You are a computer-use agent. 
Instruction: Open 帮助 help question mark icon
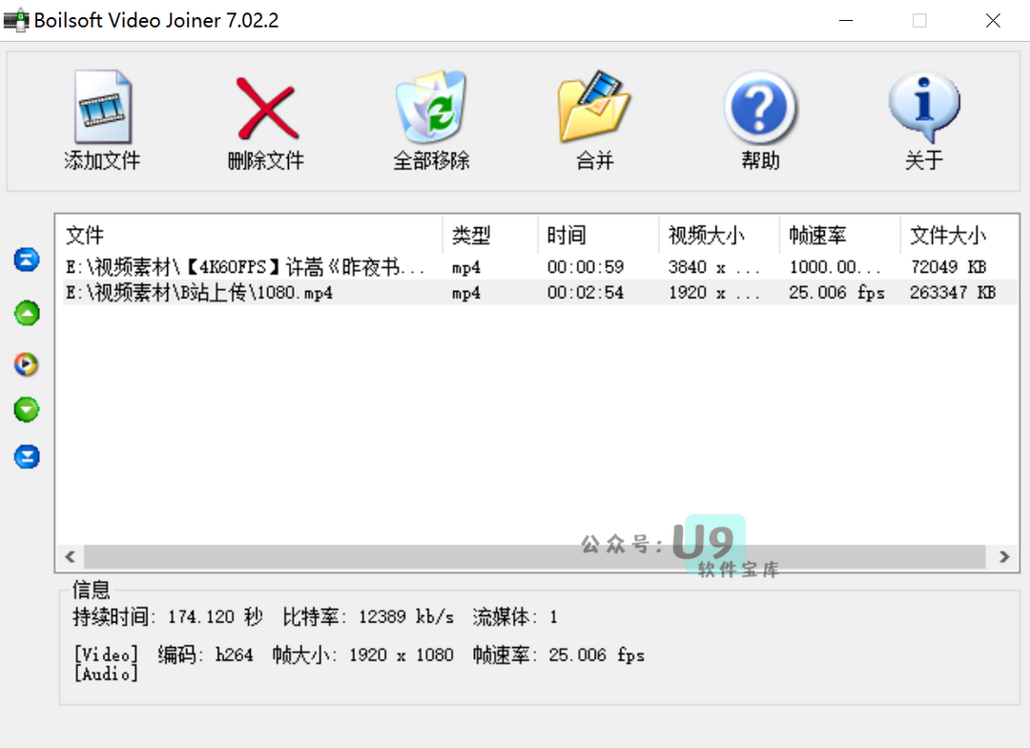[x=760, y=107]
